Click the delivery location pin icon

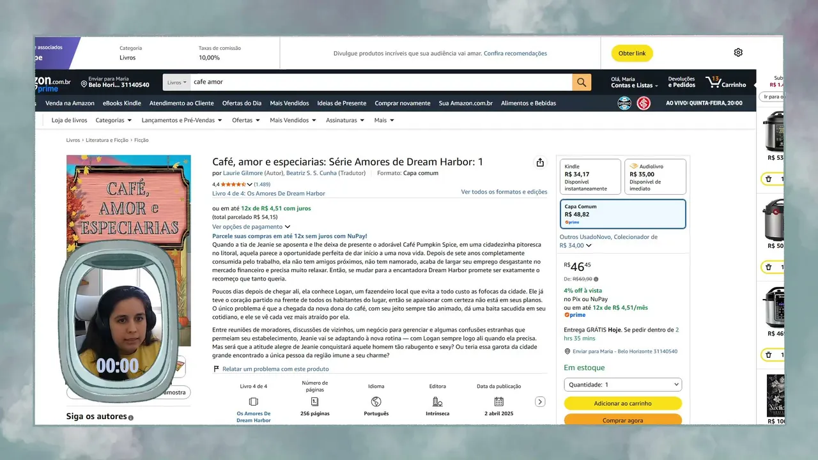click(84, 84)
